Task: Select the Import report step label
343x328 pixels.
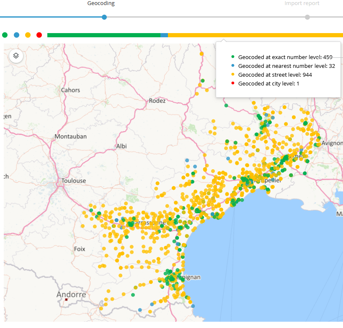Action: [302, 3]
